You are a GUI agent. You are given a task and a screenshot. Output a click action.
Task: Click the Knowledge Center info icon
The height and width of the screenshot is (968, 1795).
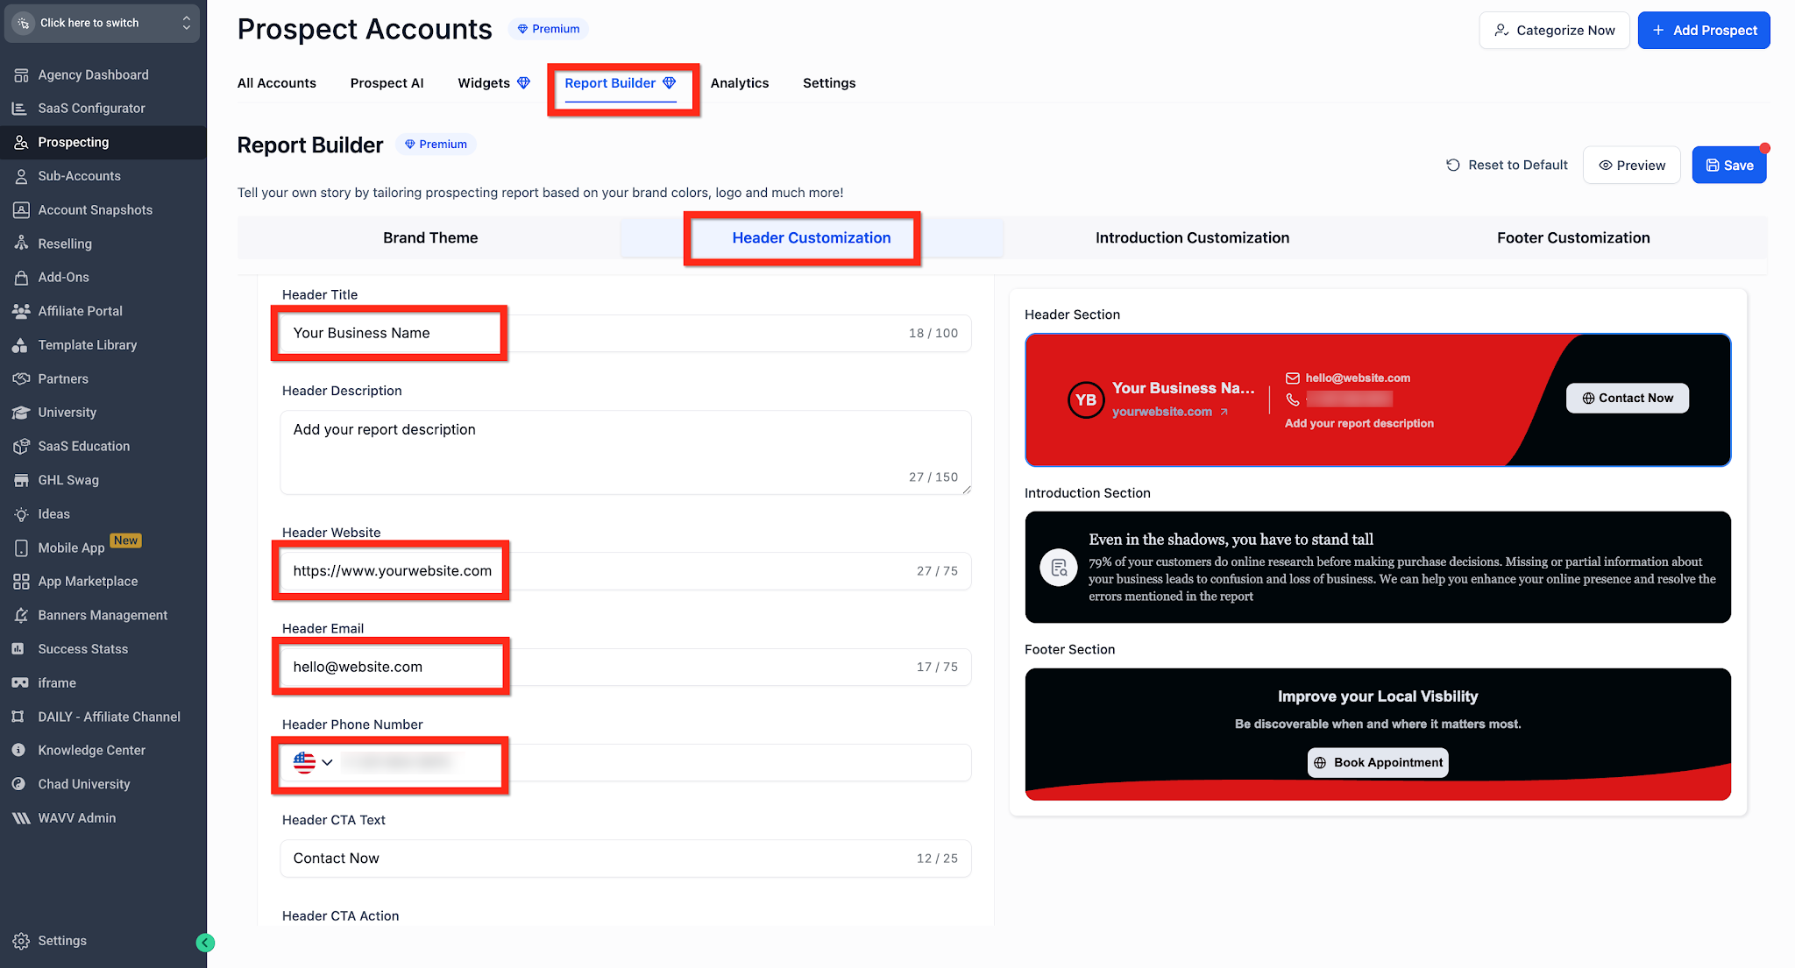click(x=18, y=751)
